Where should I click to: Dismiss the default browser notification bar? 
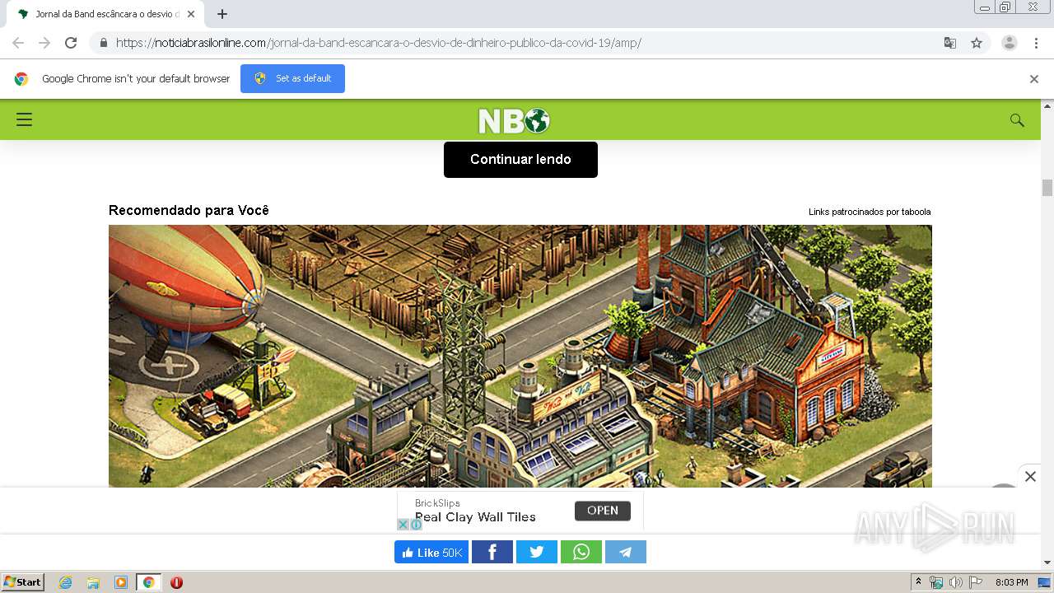(1034, 79)
